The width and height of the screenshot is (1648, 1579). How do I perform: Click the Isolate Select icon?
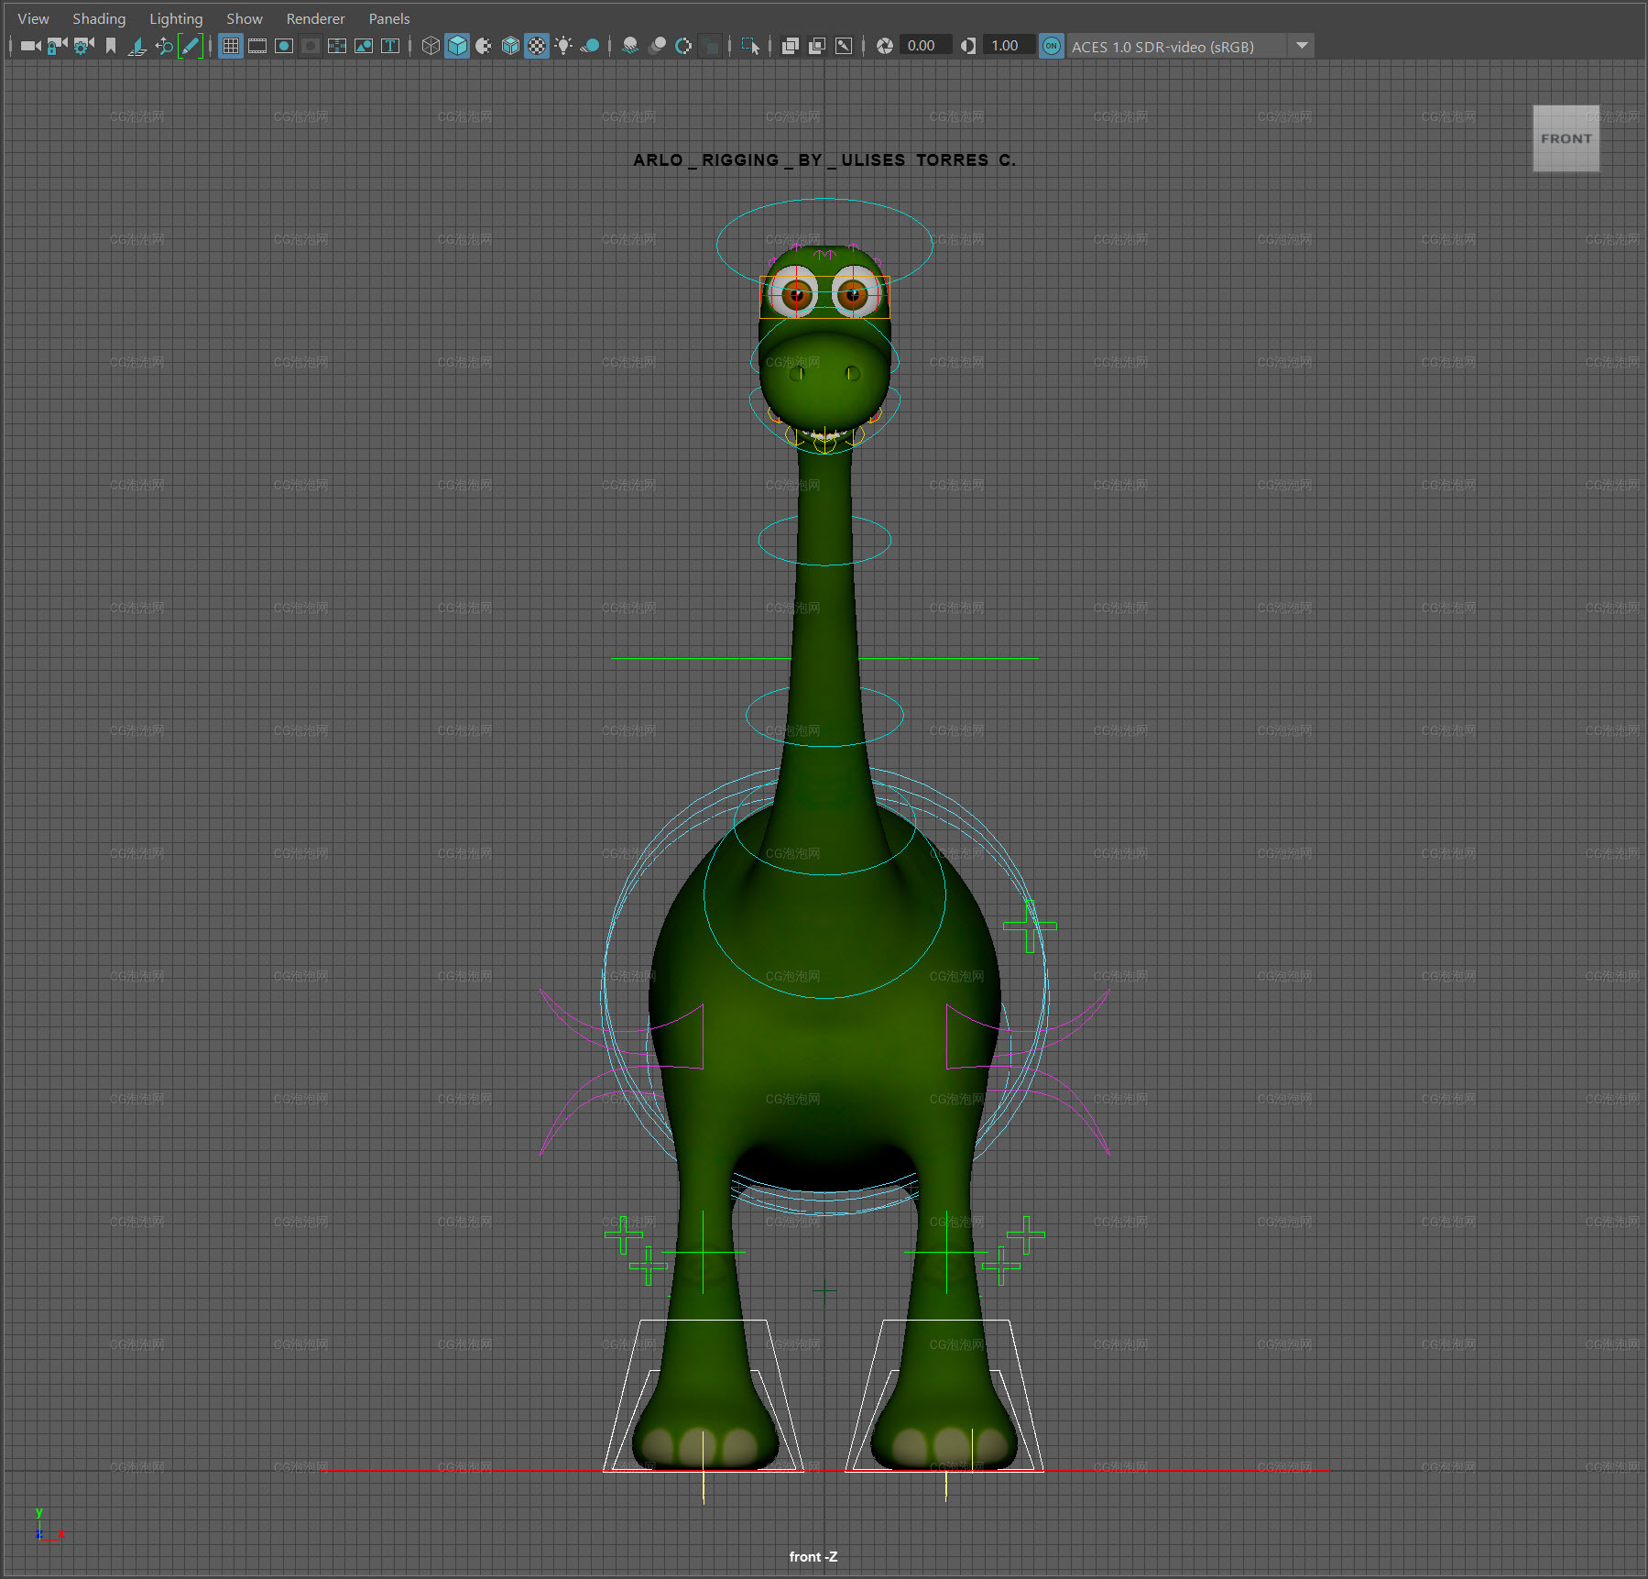pyautogui.click(x=750, y=46)
